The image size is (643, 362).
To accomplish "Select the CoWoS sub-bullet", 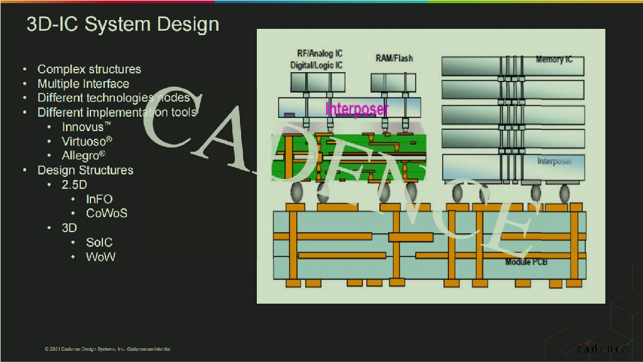I will (x=107, y=213).
